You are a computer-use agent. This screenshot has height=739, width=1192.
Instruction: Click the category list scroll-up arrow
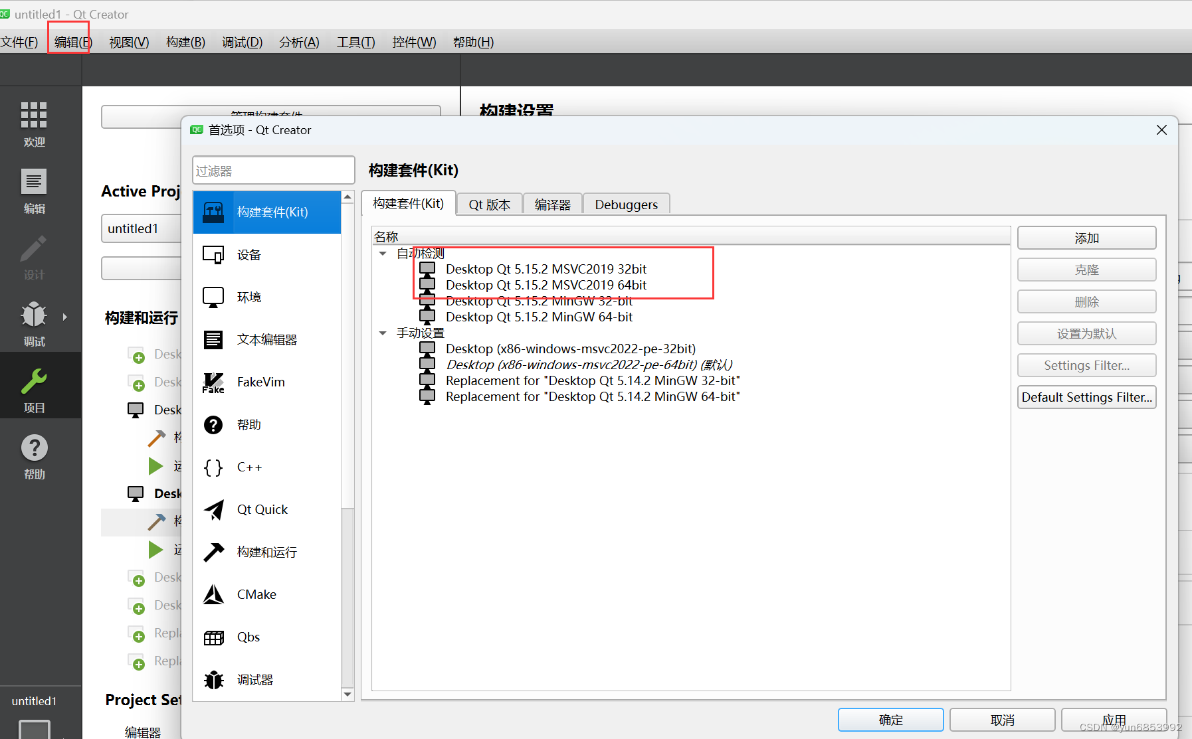pos(348,197)
